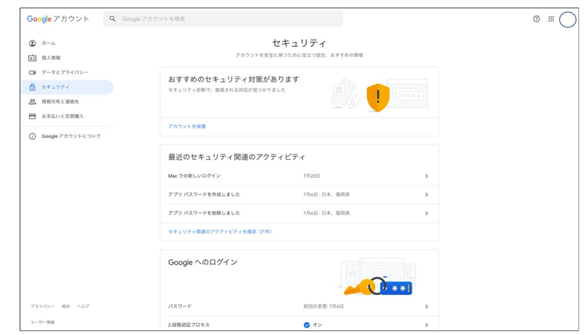Open the help question mark icon
The width and height of the screenshot is (584, 335).
pos(536,19)
